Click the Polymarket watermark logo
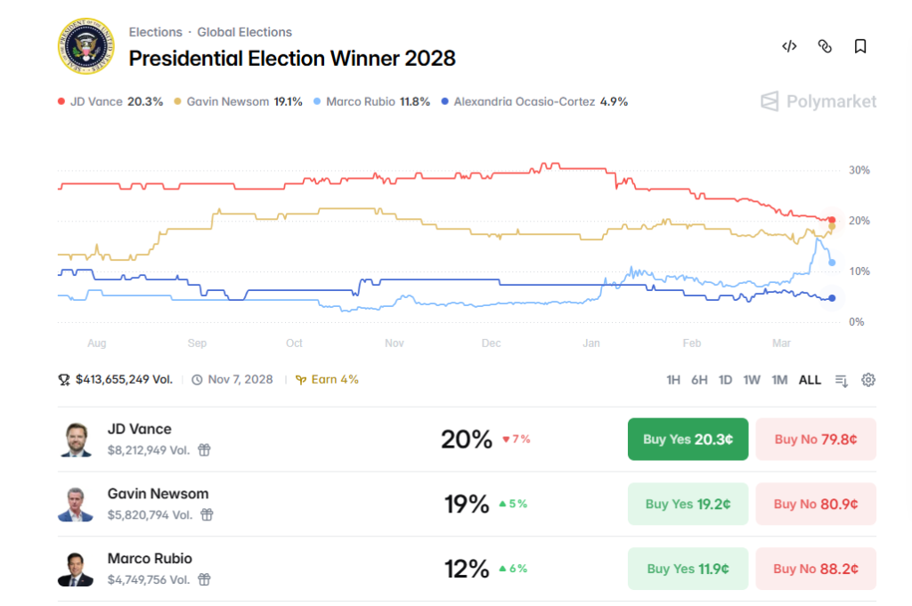 point(819,101)
